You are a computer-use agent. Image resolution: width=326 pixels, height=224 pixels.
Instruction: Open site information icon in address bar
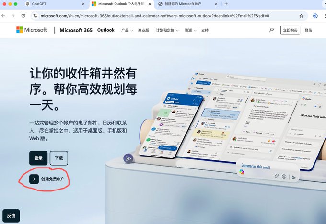pos(35,16)
